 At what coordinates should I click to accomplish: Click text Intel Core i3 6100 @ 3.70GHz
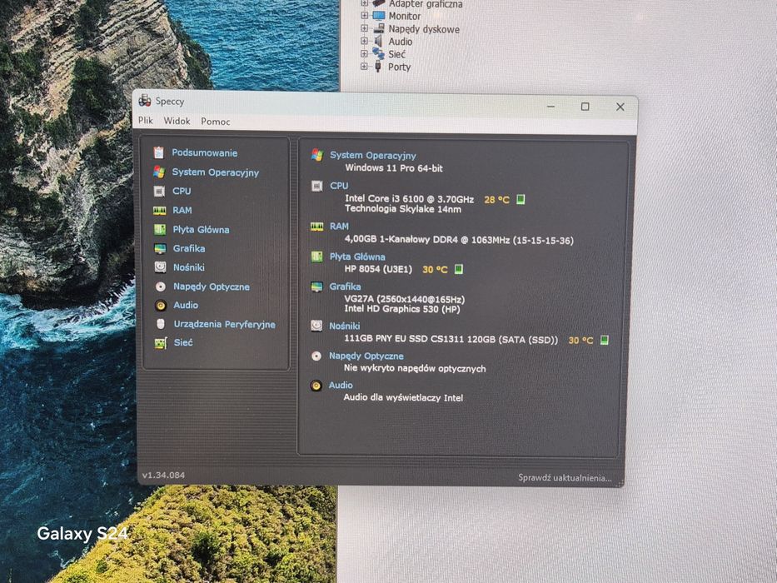[x=409, y=199]
